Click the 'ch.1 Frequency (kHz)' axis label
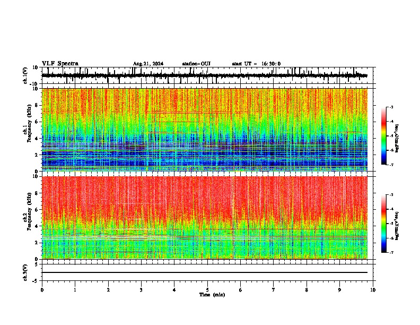This screenshot has width=420, height=325. [27, 122]
